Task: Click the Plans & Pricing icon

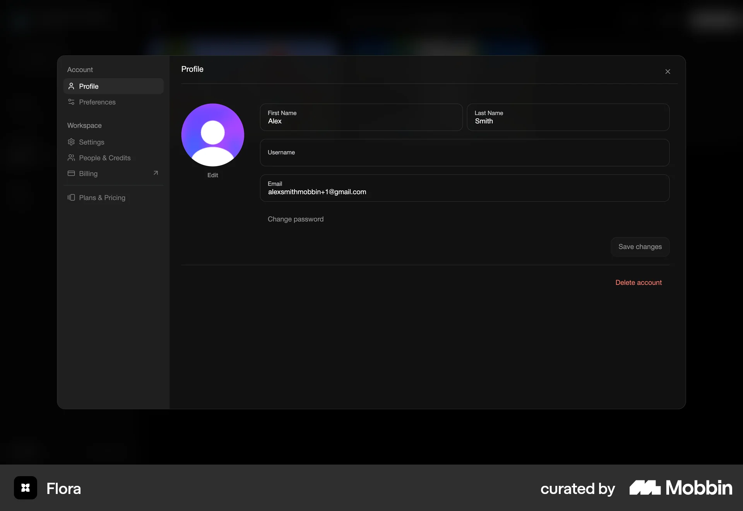Action: (71, 198)
